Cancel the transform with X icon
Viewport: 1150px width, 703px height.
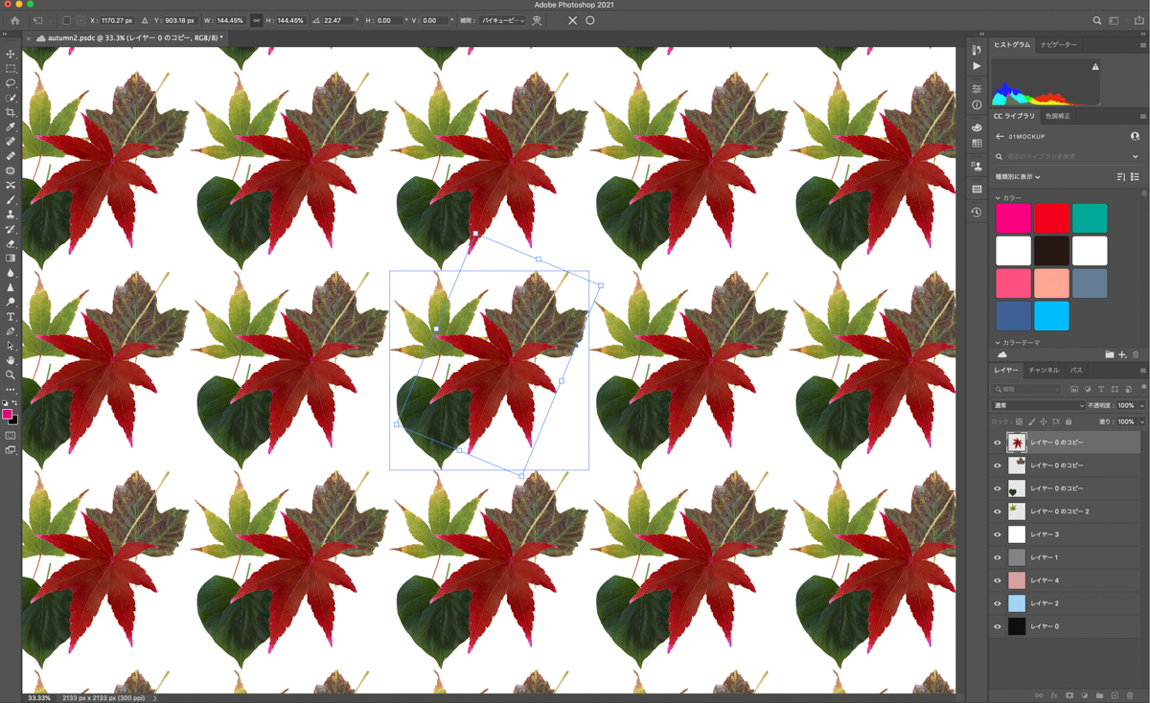coord(572,20)
